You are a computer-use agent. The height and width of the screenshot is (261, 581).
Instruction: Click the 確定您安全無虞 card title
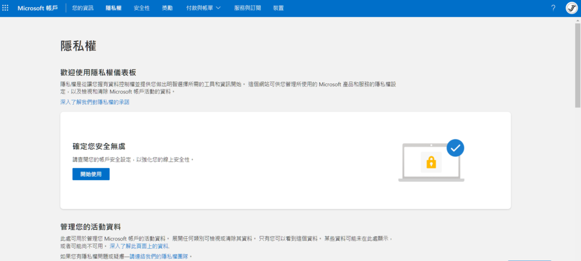tap(99, 147)
